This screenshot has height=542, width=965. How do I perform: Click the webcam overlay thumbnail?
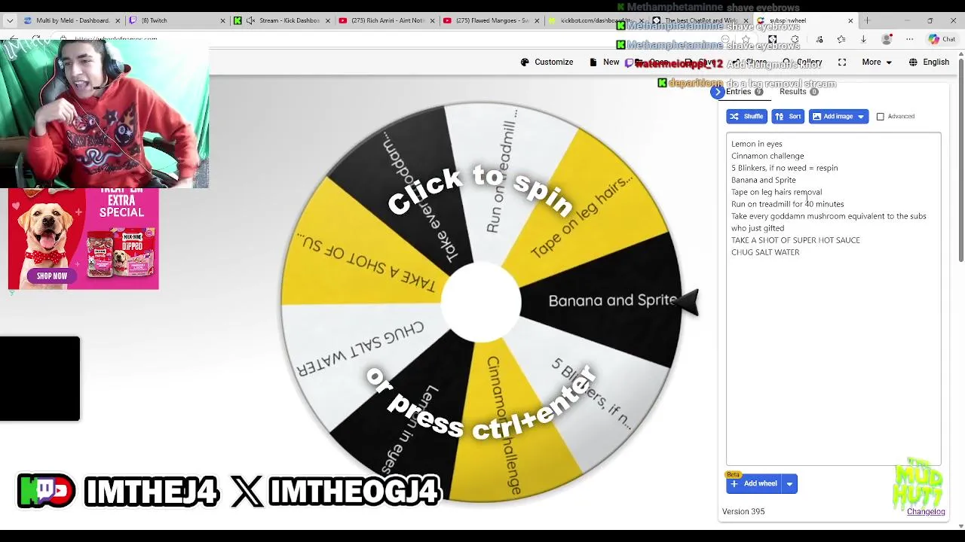[x=104, y=113]
